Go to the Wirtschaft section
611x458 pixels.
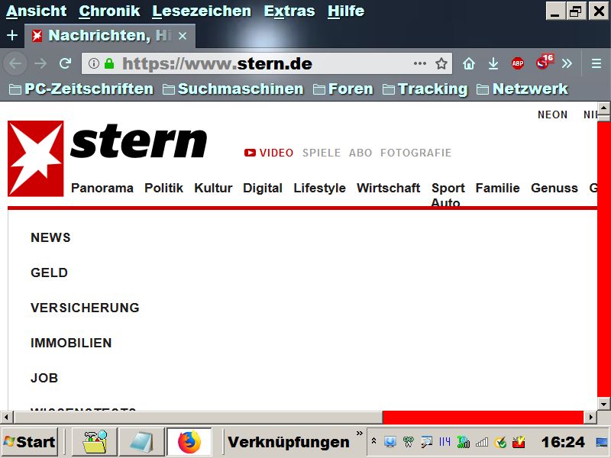(x=389, y=188)
